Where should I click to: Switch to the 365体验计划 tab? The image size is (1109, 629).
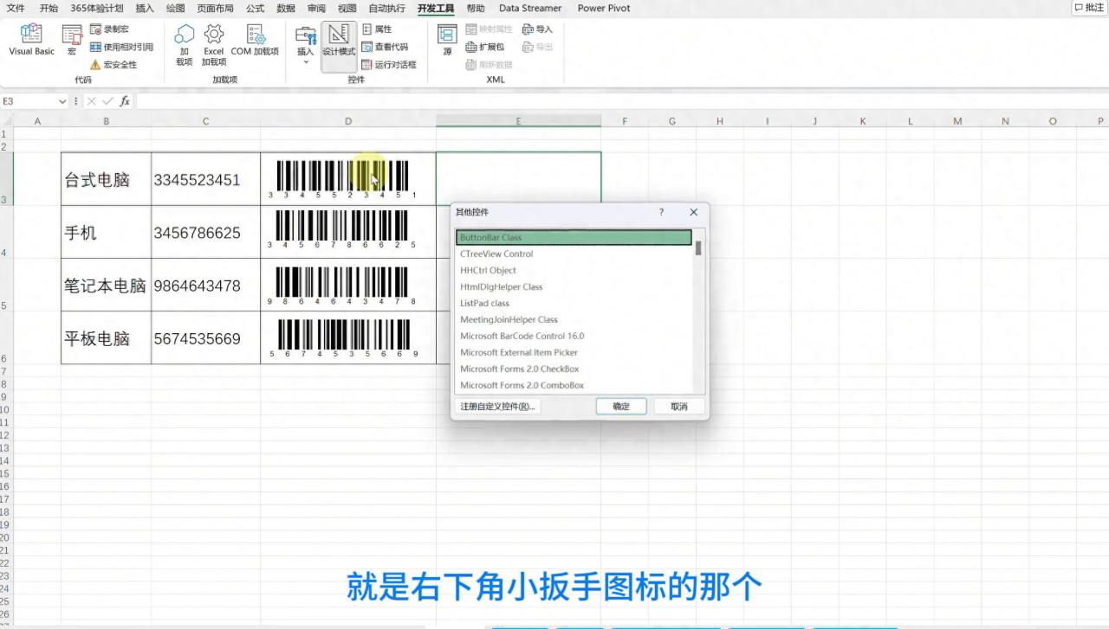coord(97,8)
